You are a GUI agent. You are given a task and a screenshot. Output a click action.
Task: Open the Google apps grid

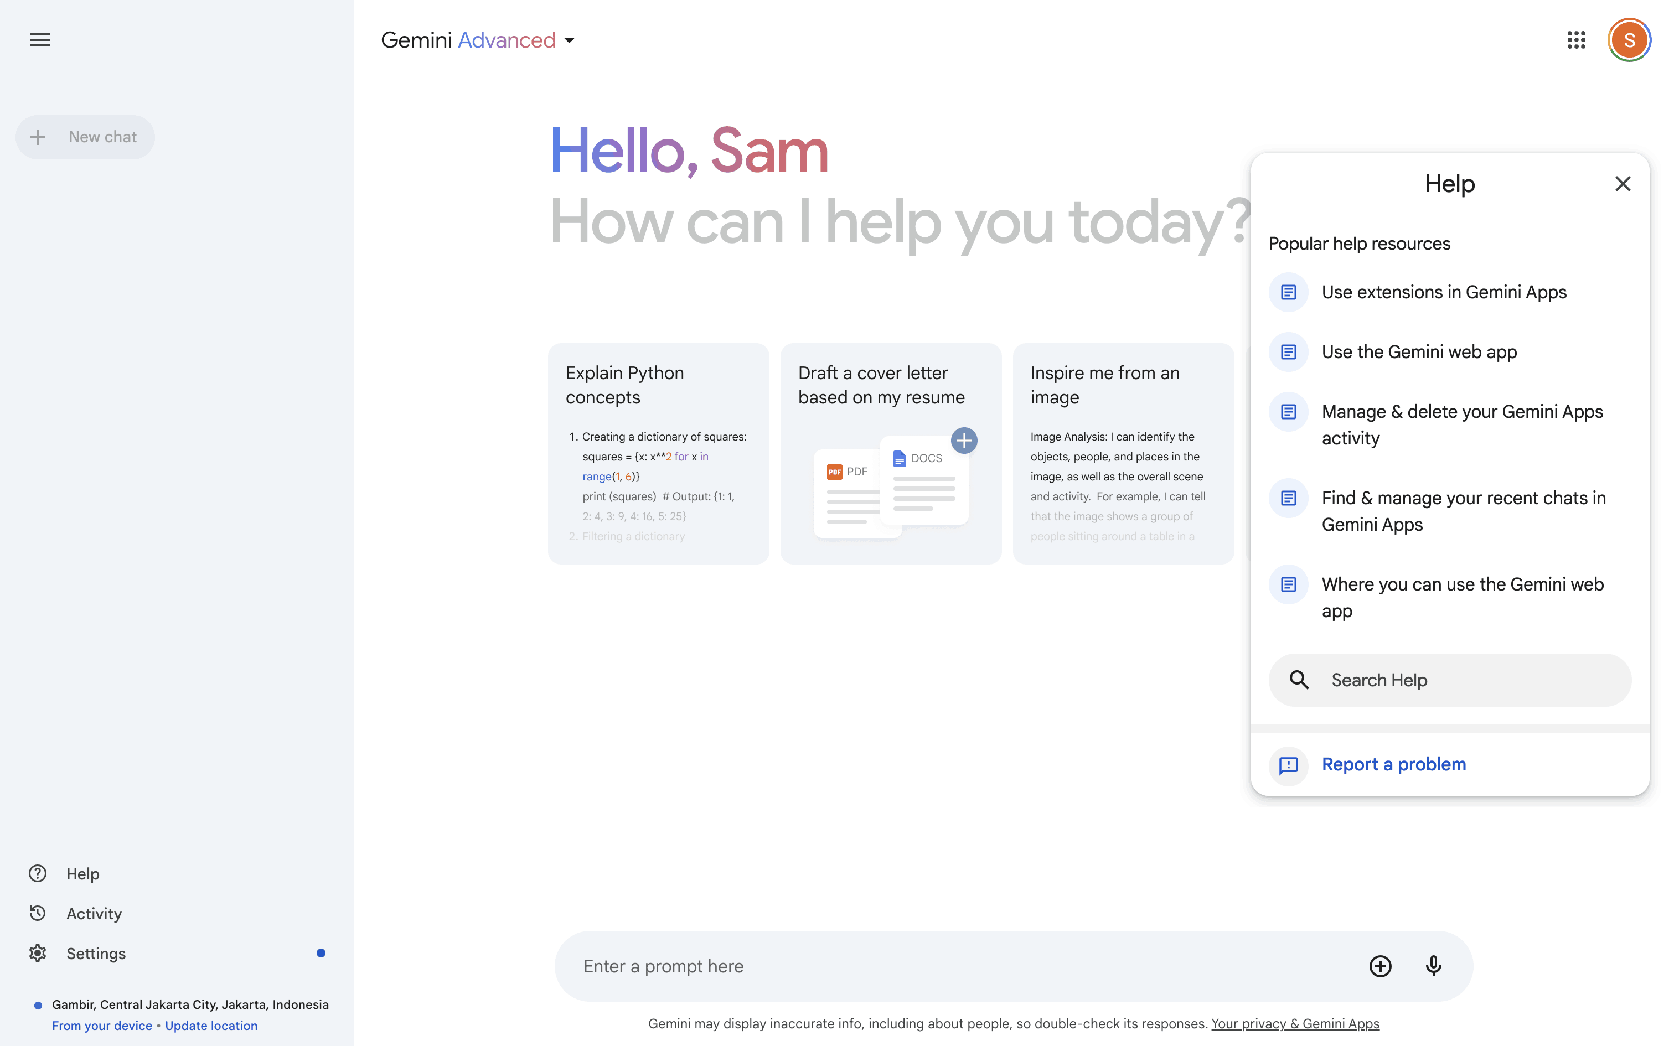tap(1576, 39)
